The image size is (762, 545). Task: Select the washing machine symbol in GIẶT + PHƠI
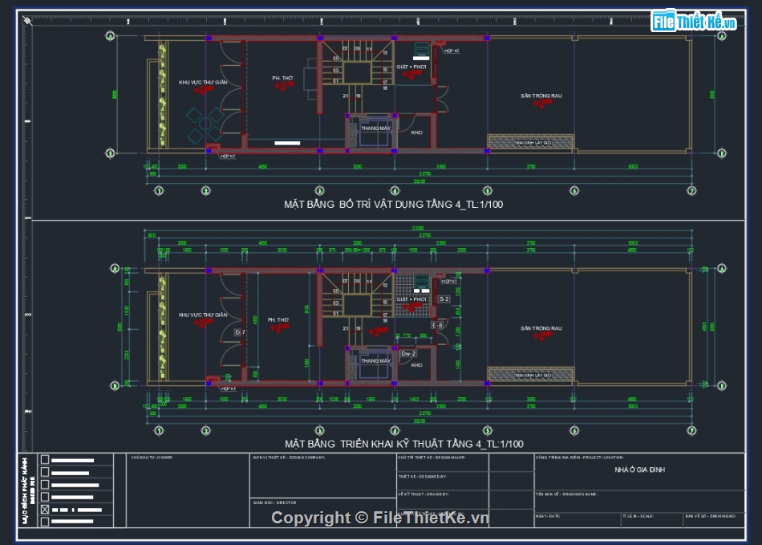click(421, 49)
